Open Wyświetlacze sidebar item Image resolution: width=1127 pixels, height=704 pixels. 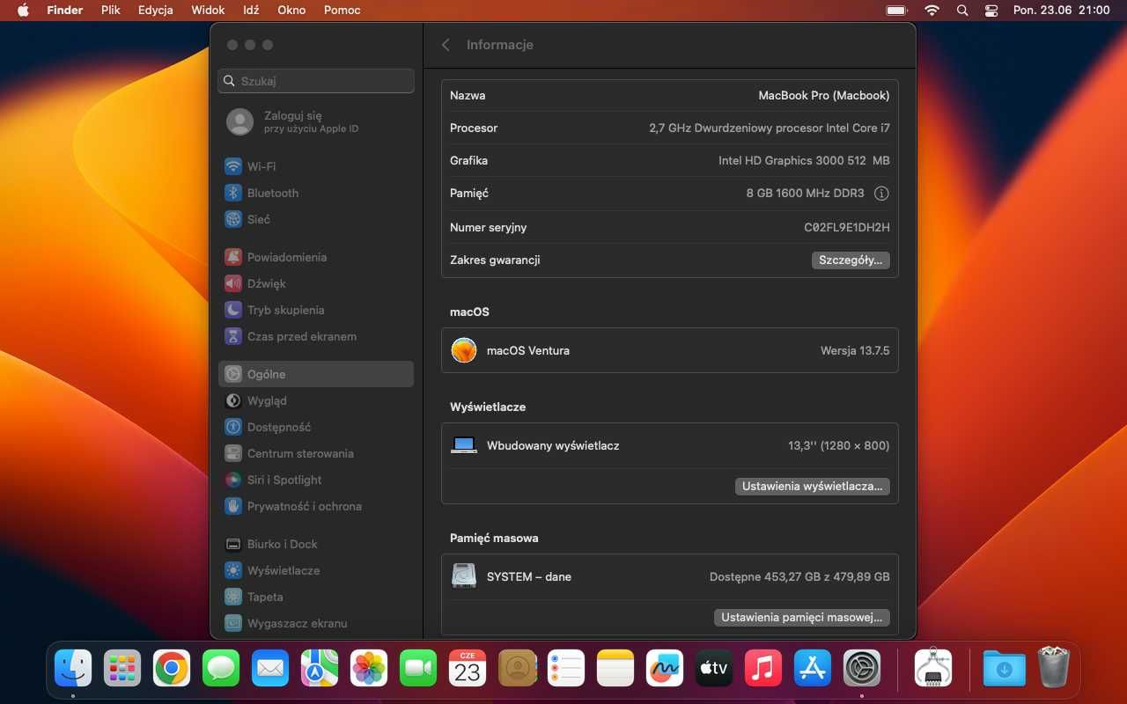pos(316,570)
